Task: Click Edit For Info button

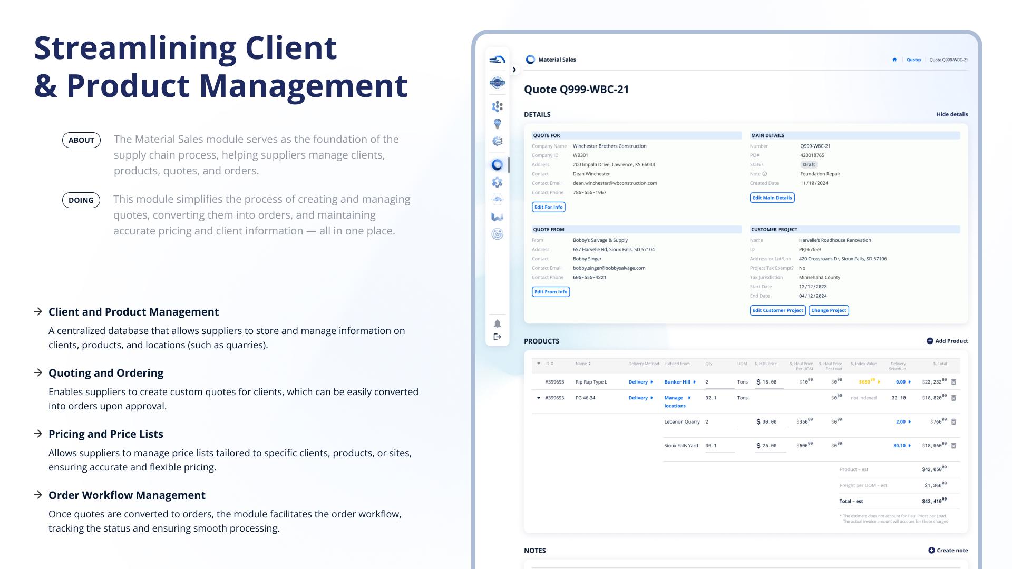Action: coord(549,207)
